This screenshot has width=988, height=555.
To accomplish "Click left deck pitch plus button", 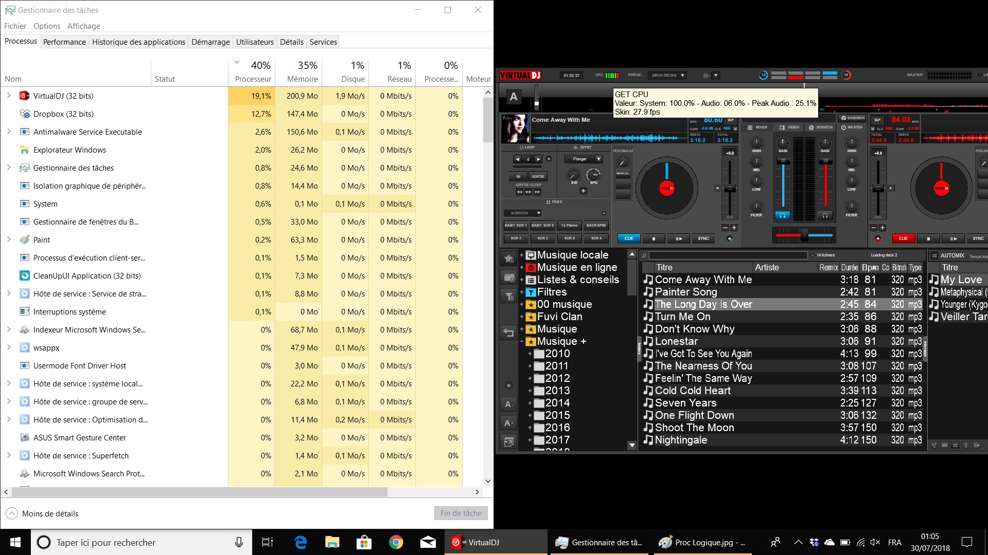I will [x=734, y=228].
